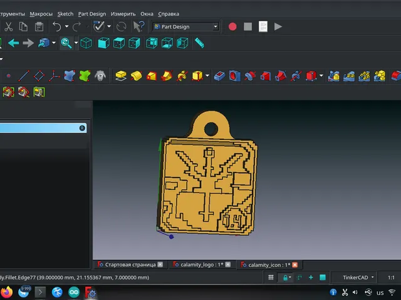Expand the checkmark icon dropdown arrow
Image resolution: width=401 pixels, height=300 pixels.
(109, 26)
